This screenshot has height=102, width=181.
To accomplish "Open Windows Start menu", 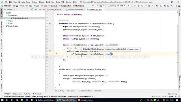I will pyautogui.click(x=2, y=100).
